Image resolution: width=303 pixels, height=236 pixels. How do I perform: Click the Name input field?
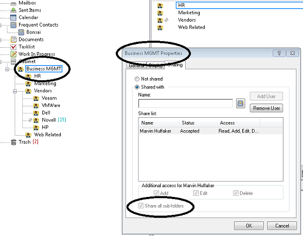click(185, 104)
